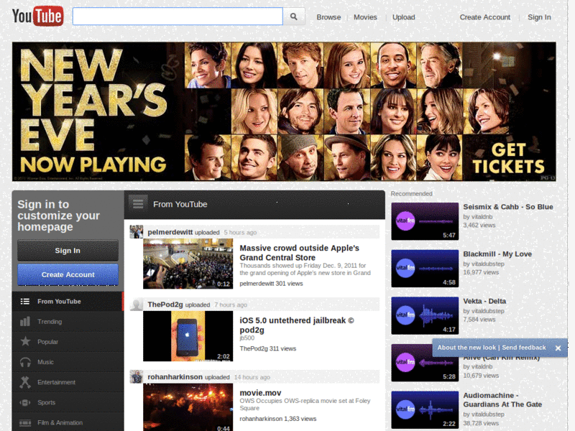Click the Sports sidebar icon
The image size is (575, 431).
click(25, 402)
